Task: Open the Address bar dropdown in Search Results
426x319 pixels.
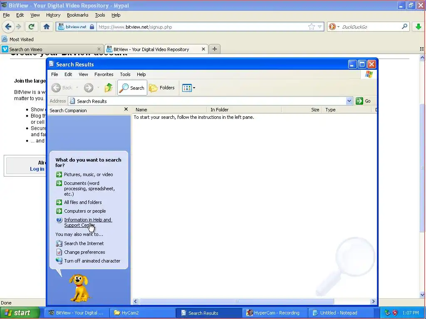Action: 349,101
